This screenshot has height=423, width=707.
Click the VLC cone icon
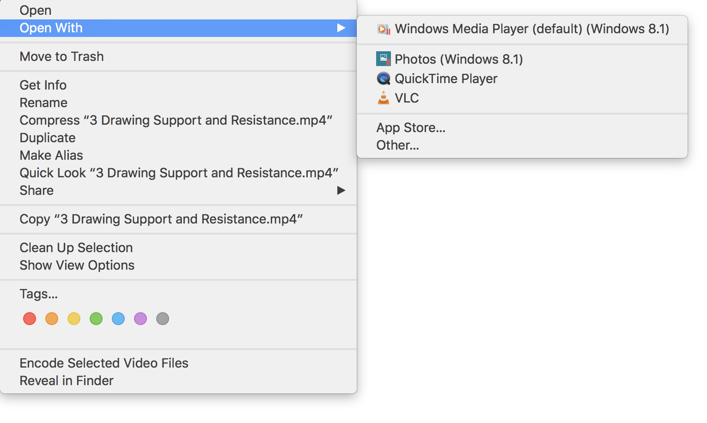(x=384, y=98)
